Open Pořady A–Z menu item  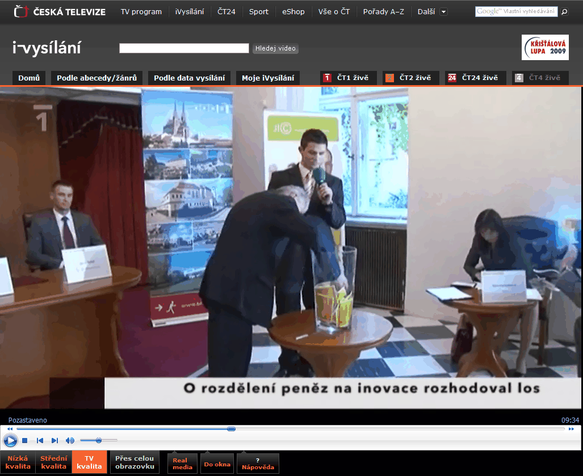383,11
